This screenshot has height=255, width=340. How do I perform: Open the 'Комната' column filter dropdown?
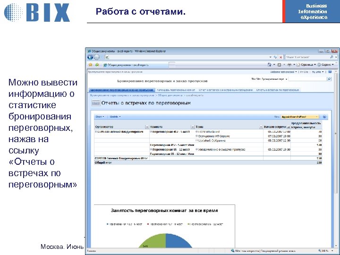click(193, 127)
